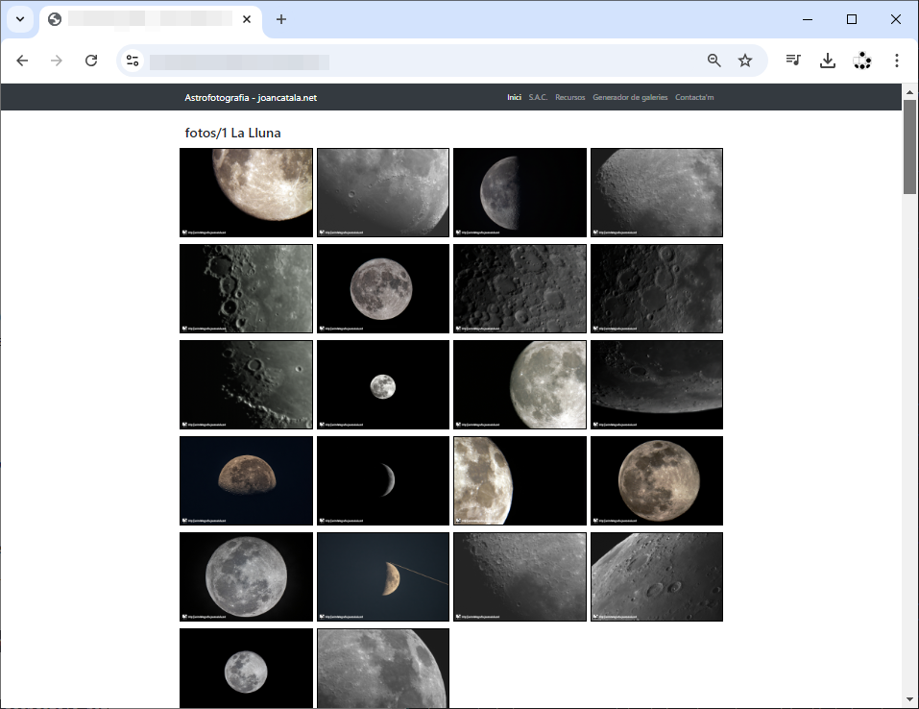Expand the tab search dropdown

[20, 19]
